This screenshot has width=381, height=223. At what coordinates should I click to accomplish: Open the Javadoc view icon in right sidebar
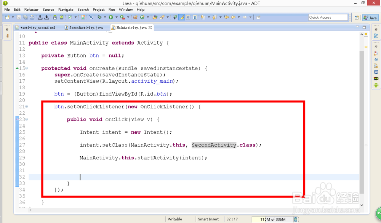[376, 59]
